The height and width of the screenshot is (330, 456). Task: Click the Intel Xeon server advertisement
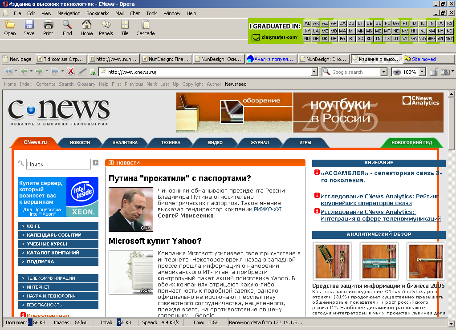tap(58, 197)
